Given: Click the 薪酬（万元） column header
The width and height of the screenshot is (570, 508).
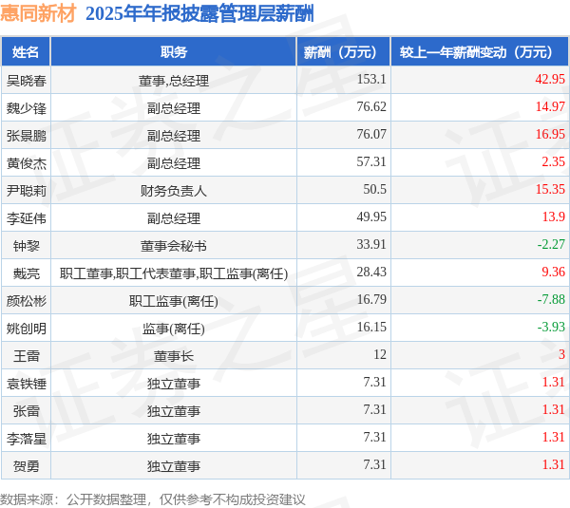Looking at the screenshot, I should pyautogui.click(x=344, y=52).
